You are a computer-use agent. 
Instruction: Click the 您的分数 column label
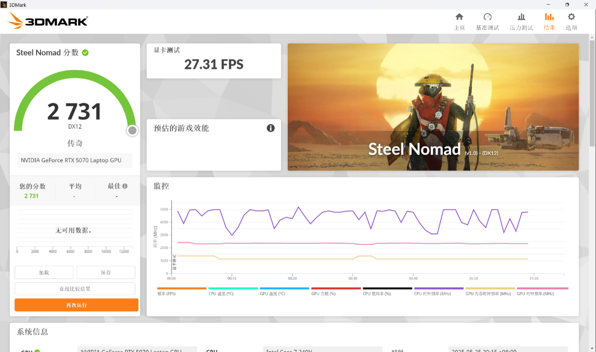[33, 186]
